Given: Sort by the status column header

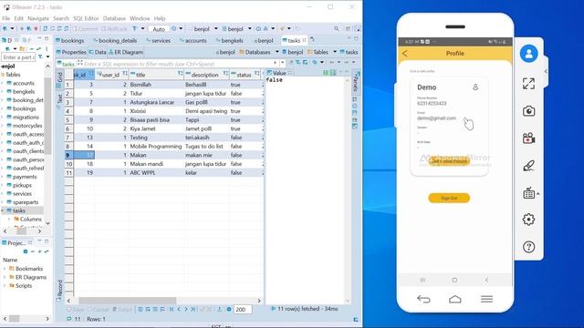Looking at the screenshot, I should [245, 75].
